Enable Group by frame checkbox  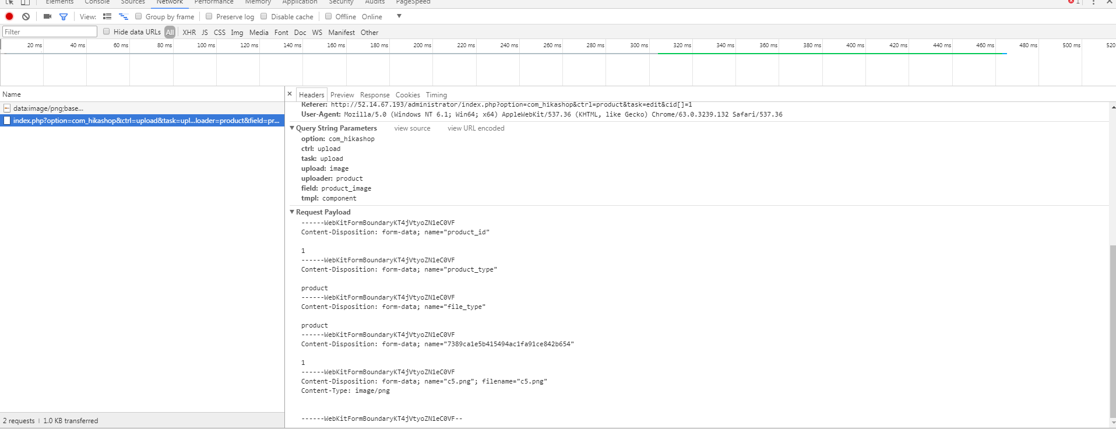coord(139,16)
